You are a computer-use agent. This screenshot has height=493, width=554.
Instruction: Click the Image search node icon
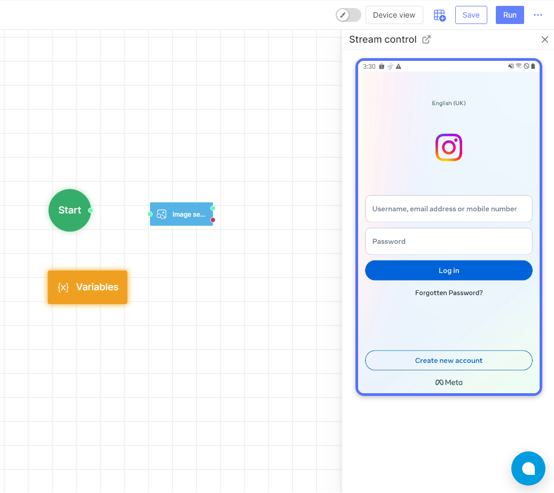pos(162,214)
